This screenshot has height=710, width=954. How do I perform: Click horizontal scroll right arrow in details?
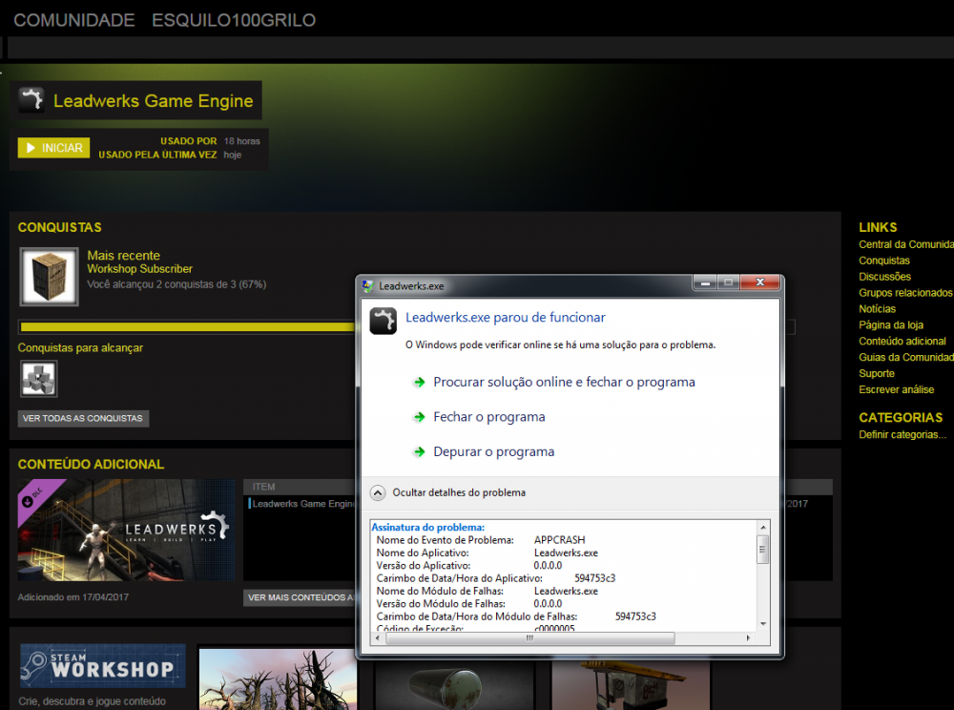coord(748,637)
